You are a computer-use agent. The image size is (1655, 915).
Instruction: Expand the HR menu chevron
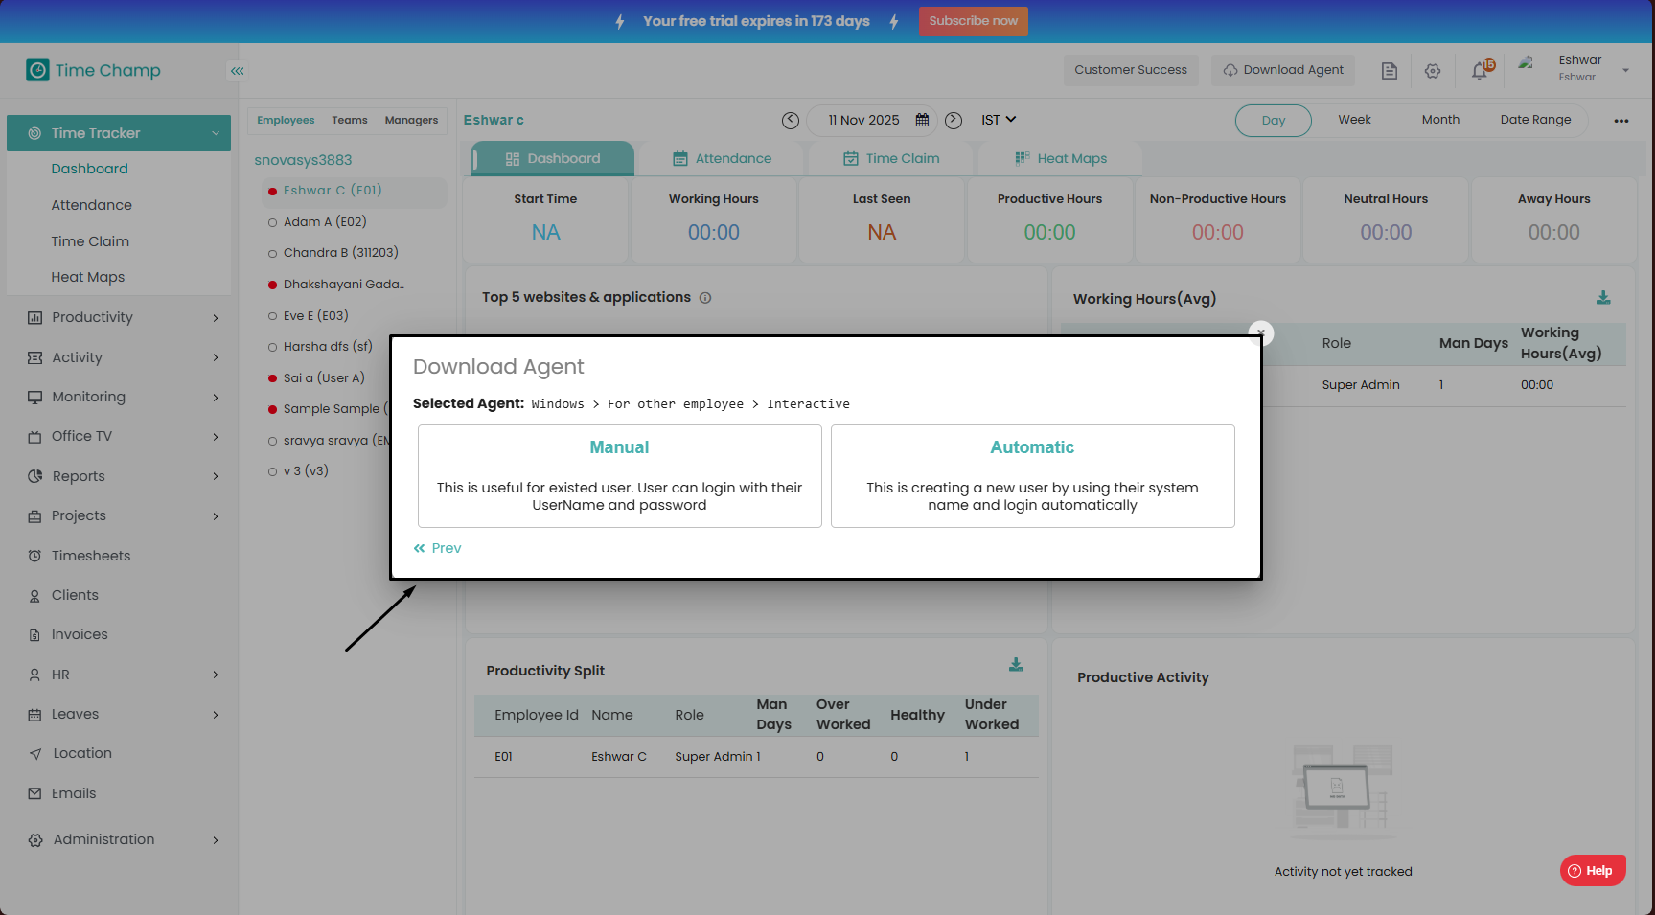tap(216, 675)
